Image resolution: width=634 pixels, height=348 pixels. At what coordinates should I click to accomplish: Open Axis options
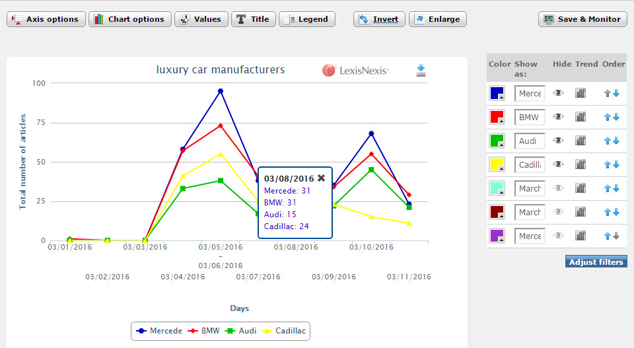click(46, 19)
